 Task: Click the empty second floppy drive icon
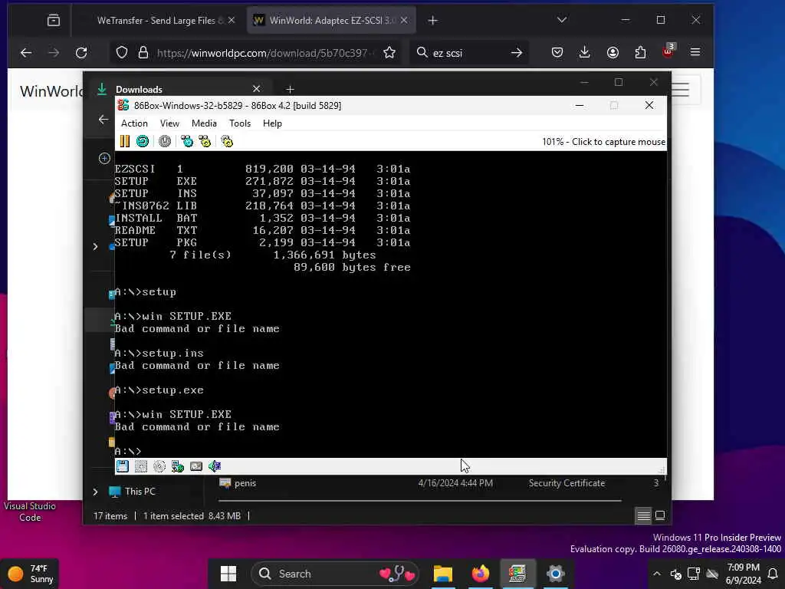[141, 466]
